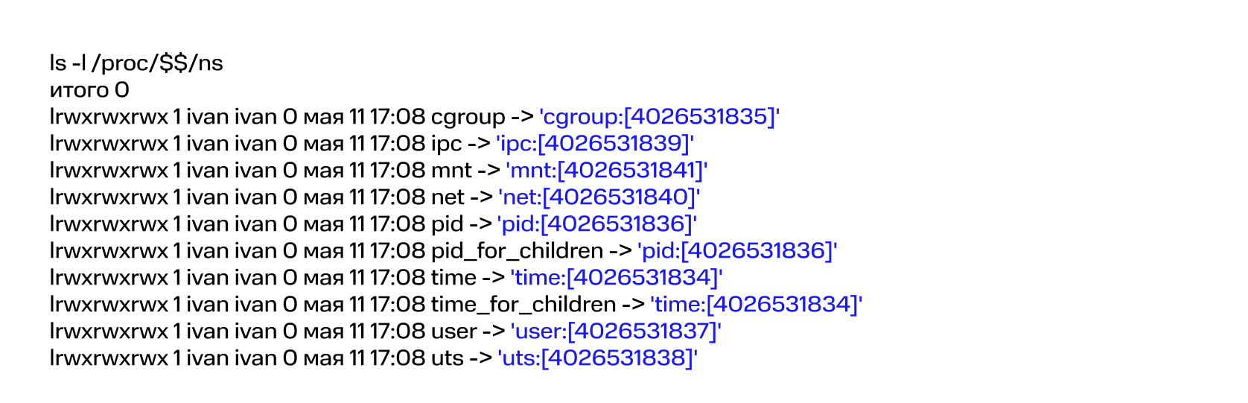Select the 'uts' entry name
The height and width of the screenshot is (403, 1248).
tap(448, 358)
